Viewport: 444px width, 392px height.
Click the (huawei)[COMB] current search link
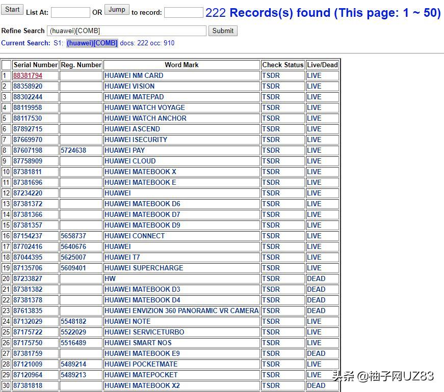[92, 43]
